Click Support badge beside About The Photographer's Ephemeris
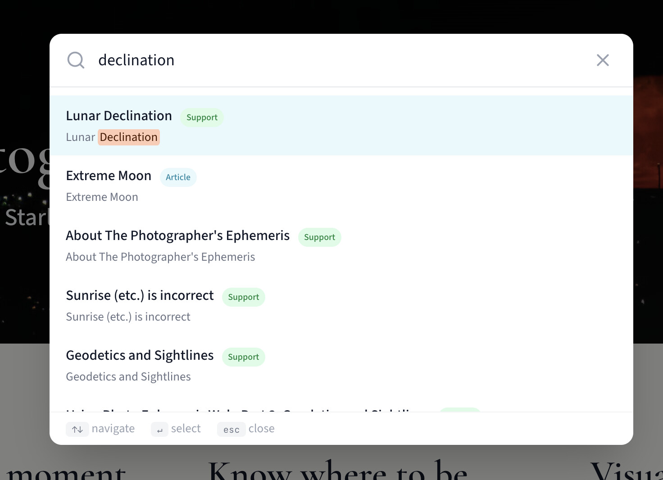 point(319,237)
